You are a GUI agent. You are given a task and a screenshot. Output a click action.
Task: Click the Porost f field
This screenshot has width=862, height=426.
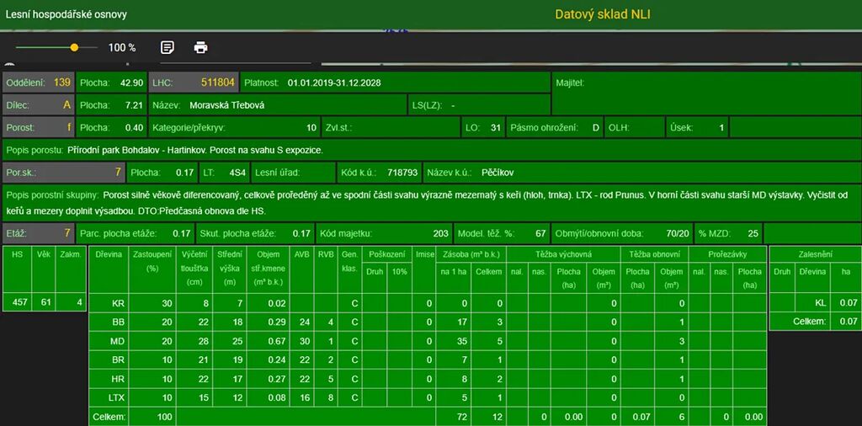point(39,128)
